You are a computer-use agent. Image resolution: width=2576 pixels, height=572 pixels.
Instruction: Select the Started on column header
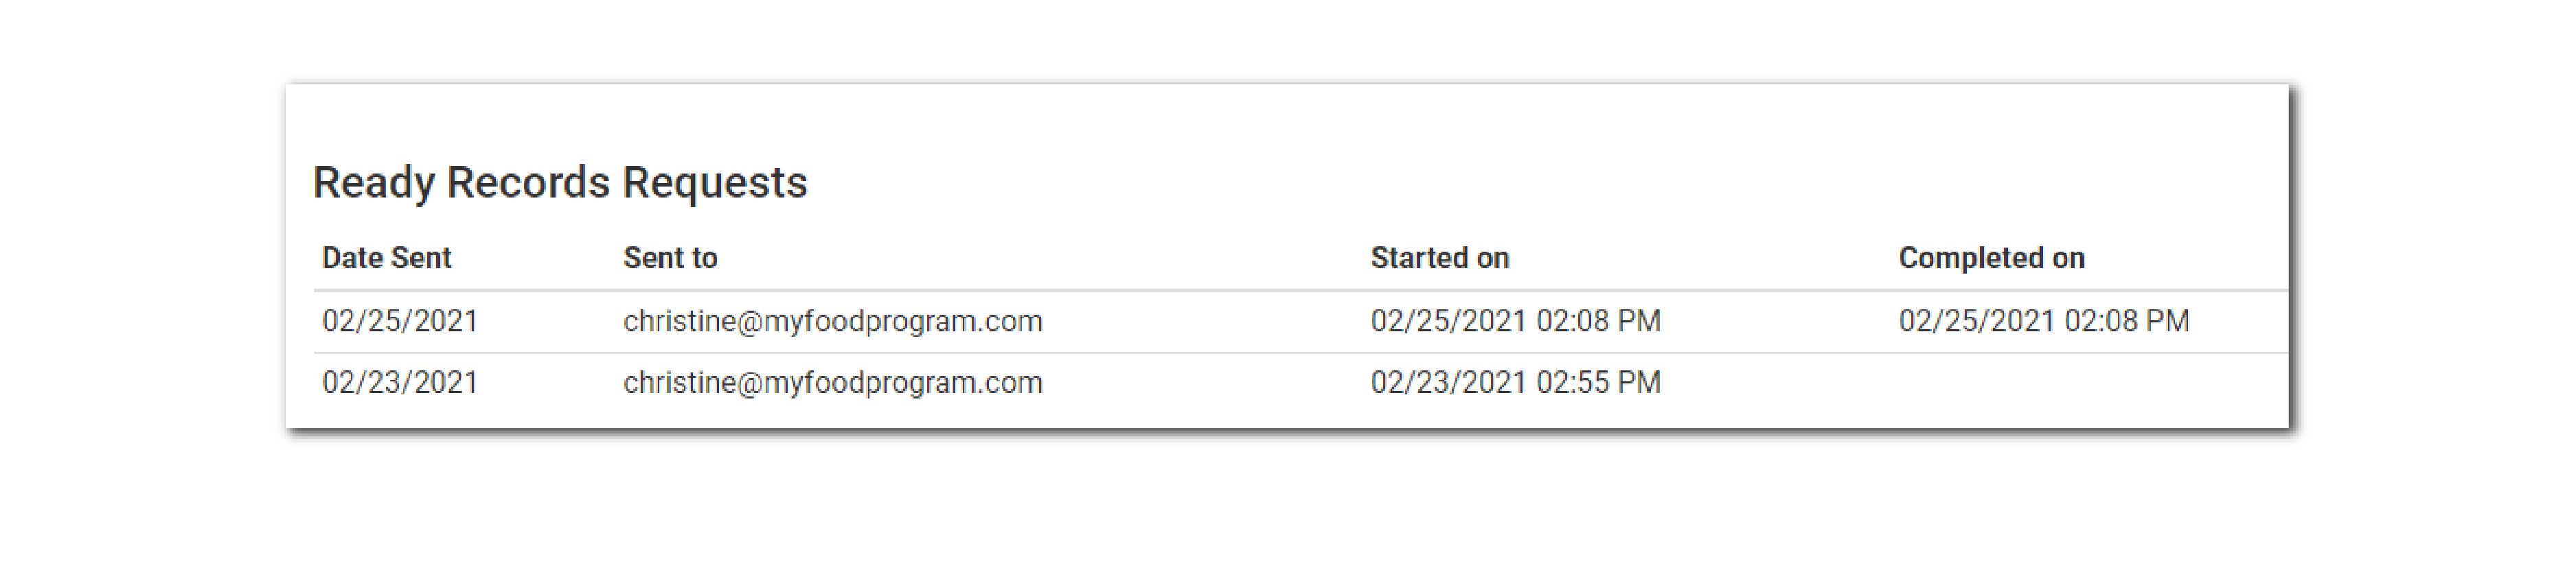pos(1439,258)
